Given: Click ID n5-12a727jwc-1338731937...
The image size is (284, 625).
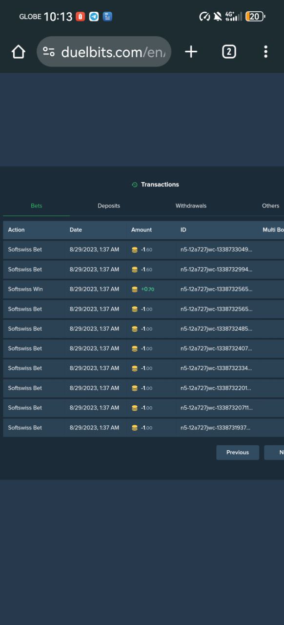Looking at the screenshot, I should coord(216,428).
